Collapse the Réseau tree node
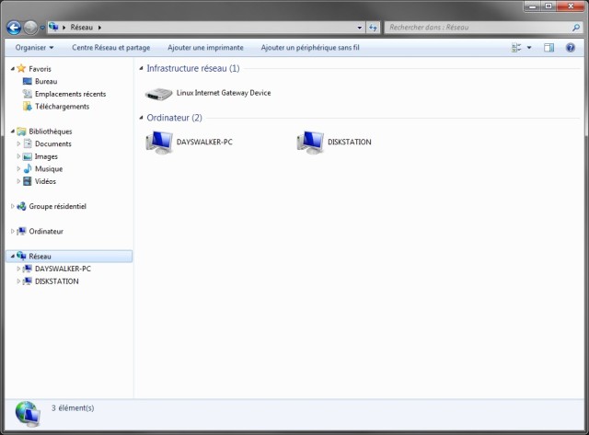589x435 pixels. 12,257
